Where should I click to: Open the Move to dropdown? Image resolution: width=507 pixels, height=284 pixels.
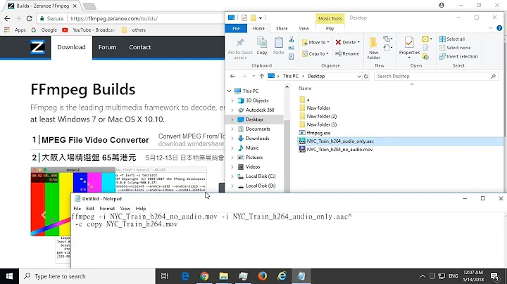pyautogui.click(x=315, y=42)
